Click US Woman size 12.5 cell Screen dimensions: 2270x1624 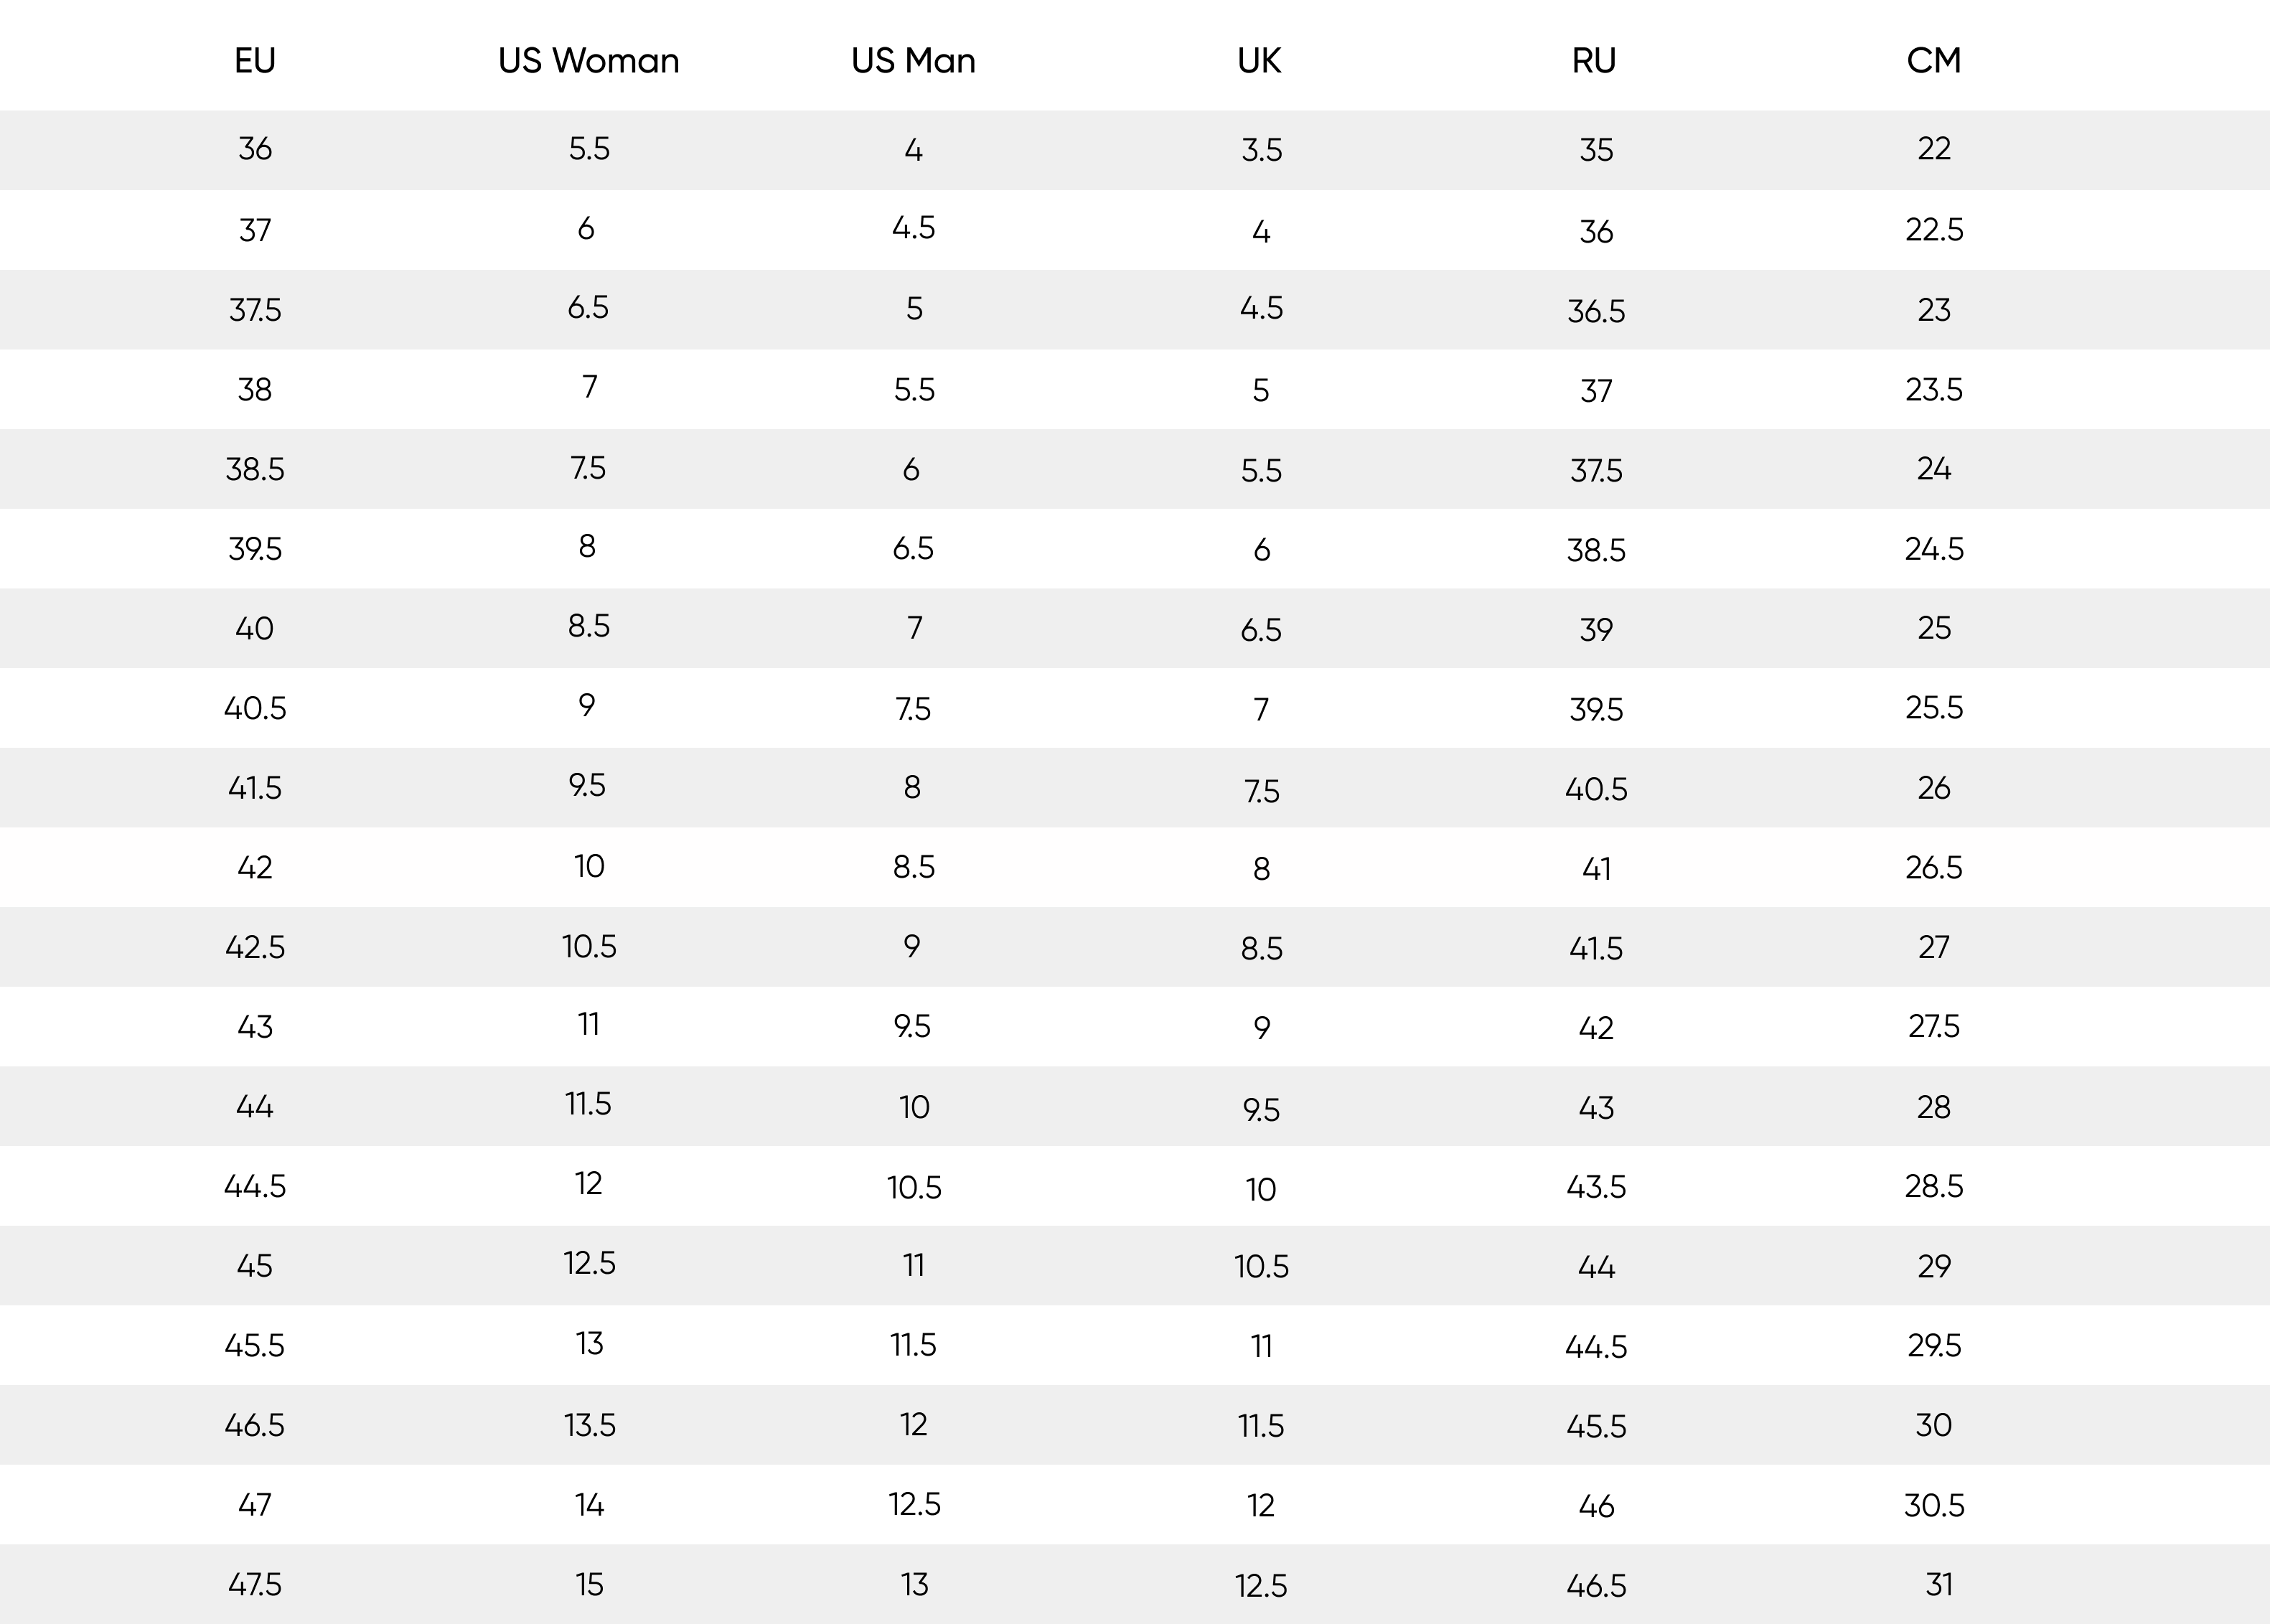(589, 1264)
